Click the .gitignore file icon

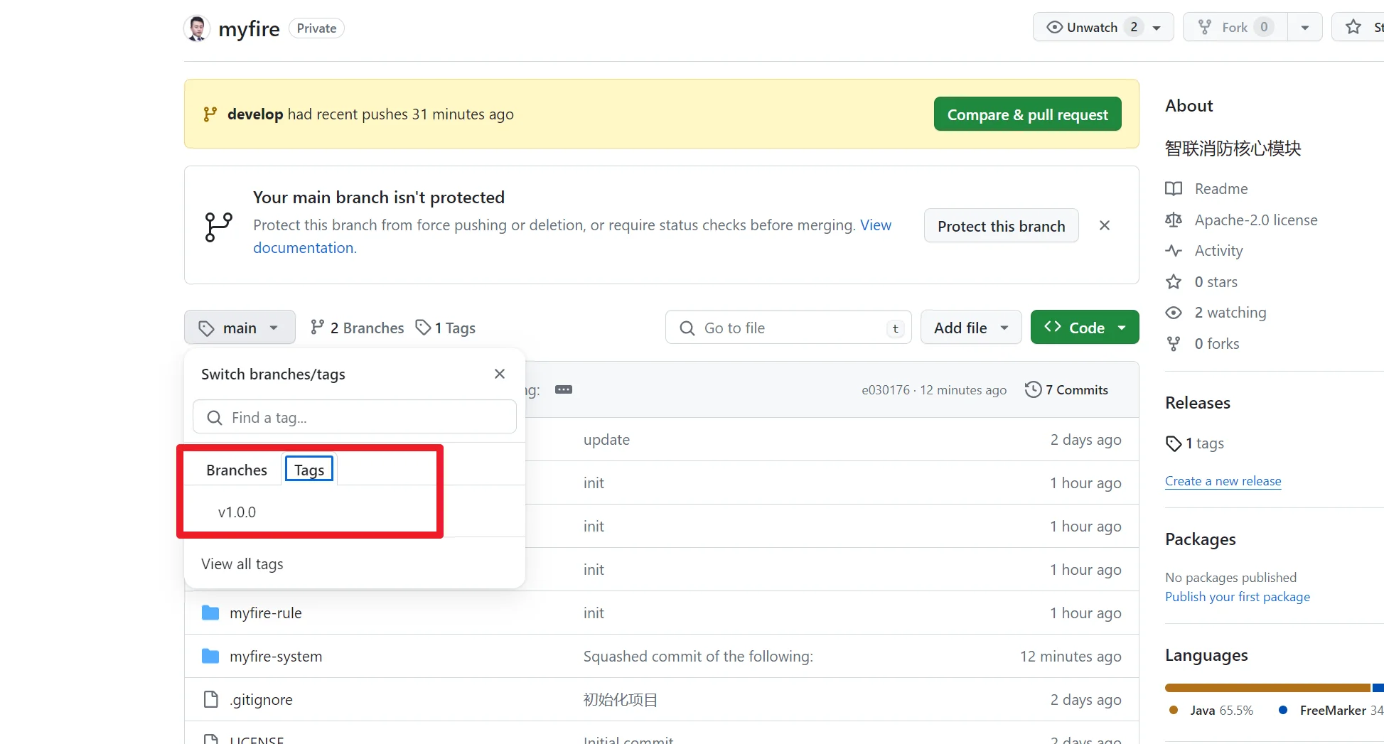tap(211, 699)
